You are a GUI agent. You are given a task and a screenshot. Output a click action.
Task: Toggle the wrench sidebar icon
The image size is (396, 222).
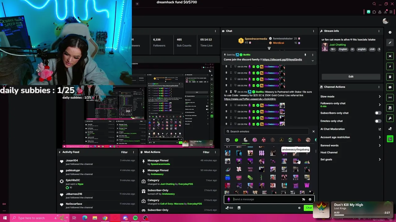coord(390,118)
